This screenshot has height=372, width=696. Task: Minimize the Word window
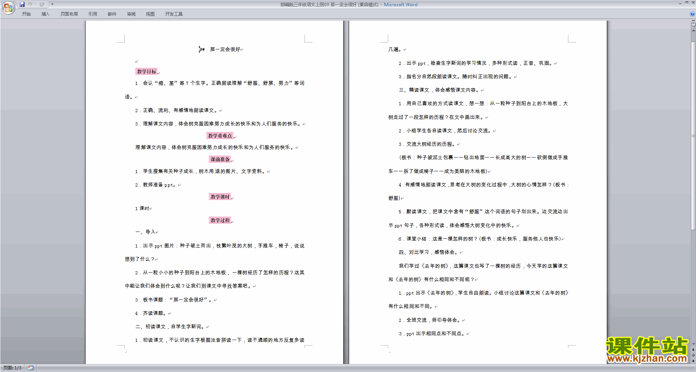[x=680, y=3]
